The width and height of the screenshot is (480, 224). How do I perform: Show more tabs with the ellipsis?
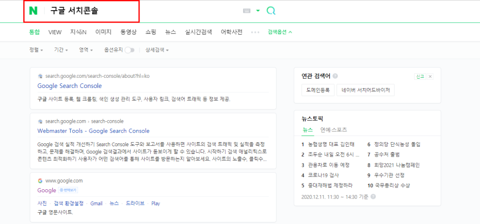(x=255, y=32)
